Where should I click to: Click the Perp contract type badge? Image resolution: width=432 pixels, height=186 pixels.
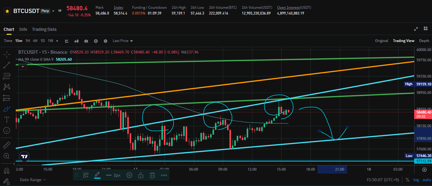tap(45, 11)
